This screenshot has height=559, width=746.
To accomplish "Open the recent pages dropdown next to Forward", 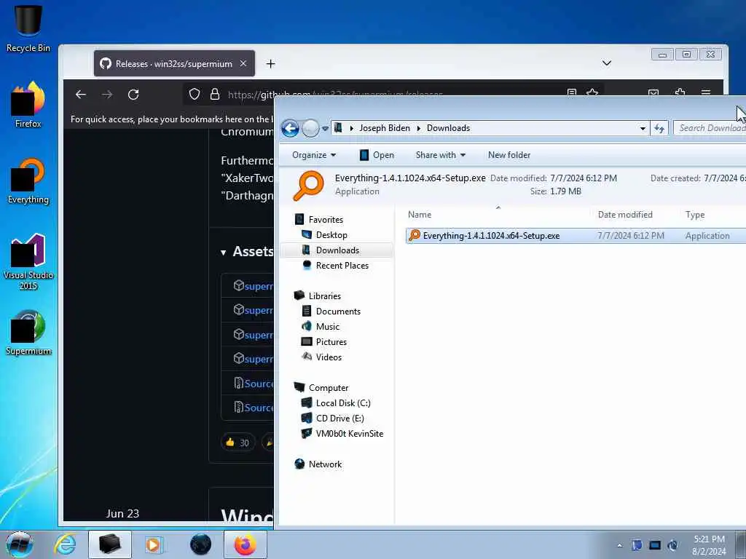I will click(x=326, y=128).
